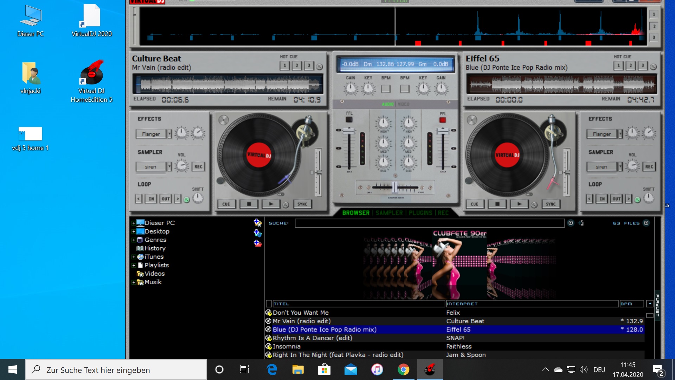Open History folder
This screenshot has width=675, height=380.
151,248
